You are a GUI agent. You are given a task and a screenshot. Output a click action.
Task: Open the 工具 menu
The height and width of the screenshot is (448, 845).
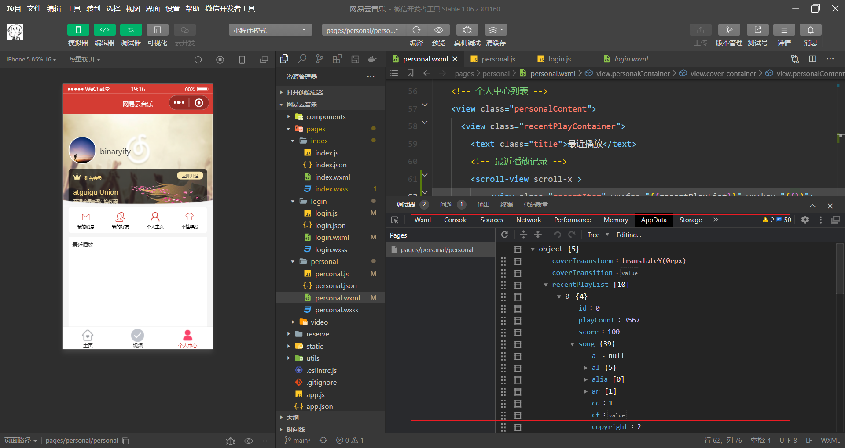coord(73,8)
